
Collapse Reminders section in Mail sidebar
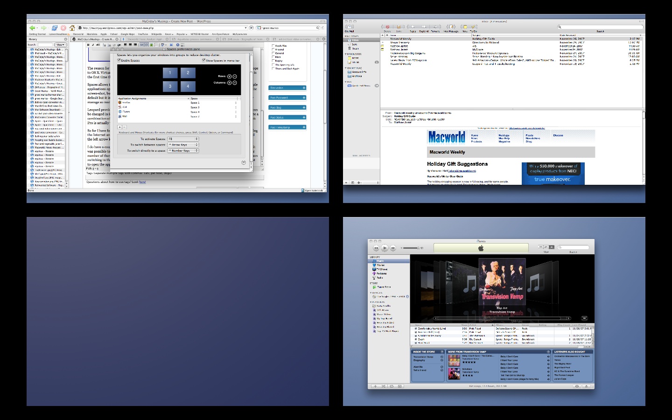346,54
